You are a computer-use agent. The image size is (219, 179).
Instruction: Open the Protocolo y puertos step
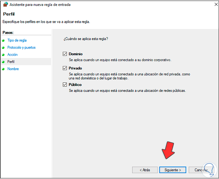[21, 47]
